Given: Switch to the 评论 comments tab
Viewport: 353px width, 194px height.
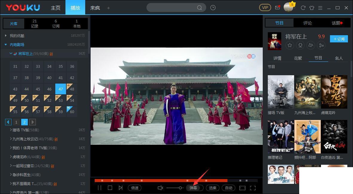Looking at the screenshot, I should point(307,23).
